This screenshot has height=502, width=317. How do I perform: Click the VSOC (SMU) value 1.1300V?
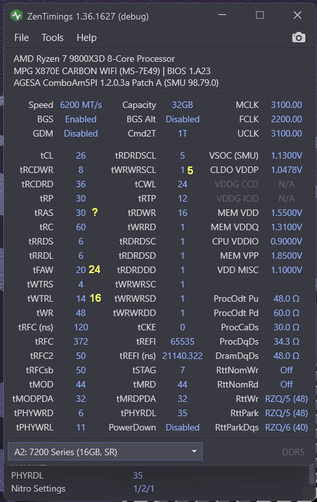[286, 155]
